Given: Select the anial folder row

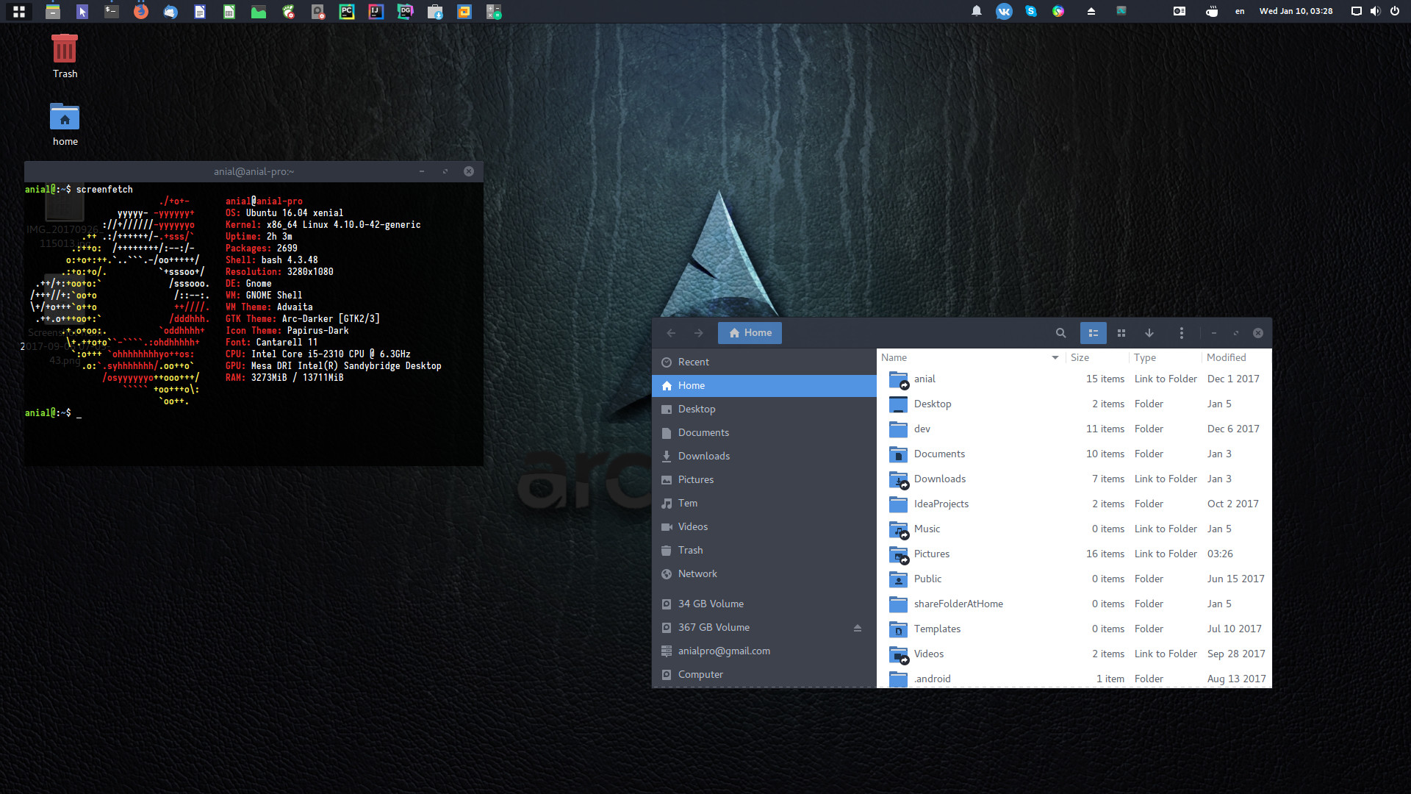Looking at the screenshot, I should pyautogui.click(x=1074, y=379).
